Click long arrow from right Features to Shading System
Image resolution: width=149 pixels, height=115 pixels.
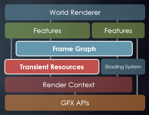(137, 49)
